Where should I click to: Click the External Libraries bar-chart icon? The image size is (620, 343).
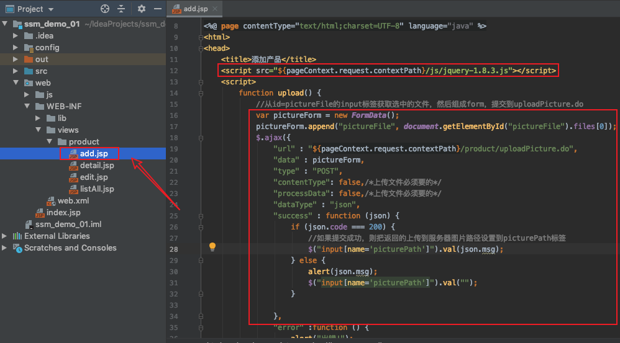[17, 236]
